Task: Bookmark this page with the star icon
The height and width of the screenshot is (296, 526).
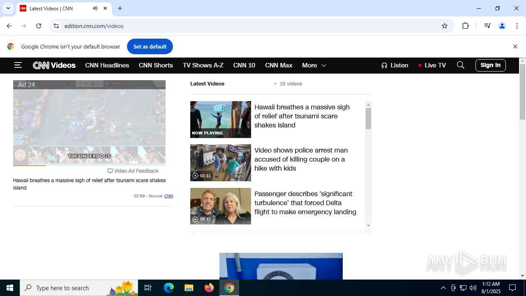Action: click(x=445, y=26)
